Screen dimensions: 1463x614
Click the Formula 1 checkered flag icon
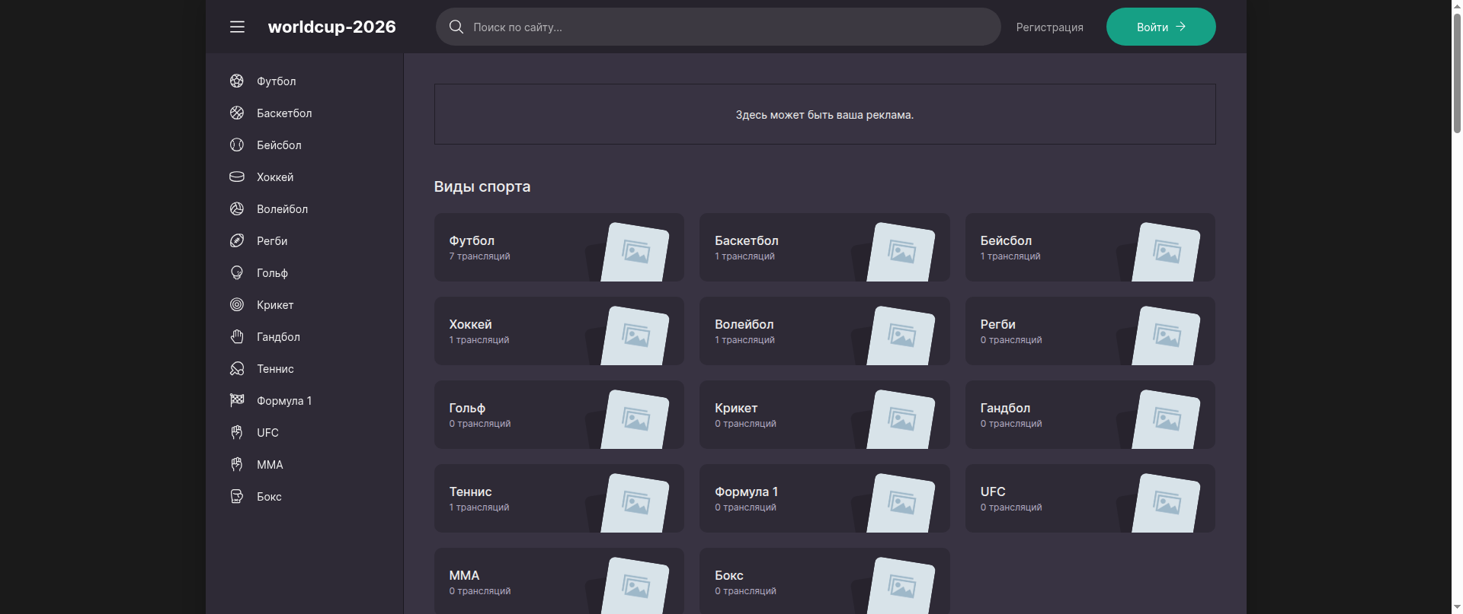point(237,400)
